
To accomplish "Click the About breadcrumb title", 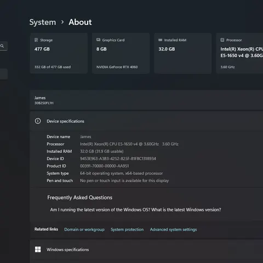I will click(80, 22).
